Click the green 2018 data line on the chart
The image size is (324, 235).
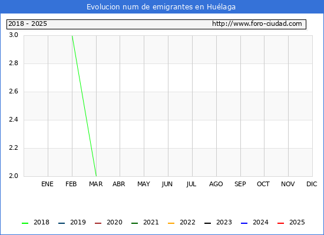84,106
